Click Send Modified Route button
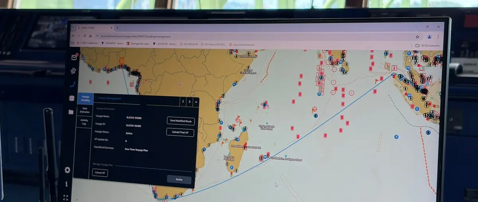This screenshot has width=478, height=202. pyautogui.click(x=180, y=121)
